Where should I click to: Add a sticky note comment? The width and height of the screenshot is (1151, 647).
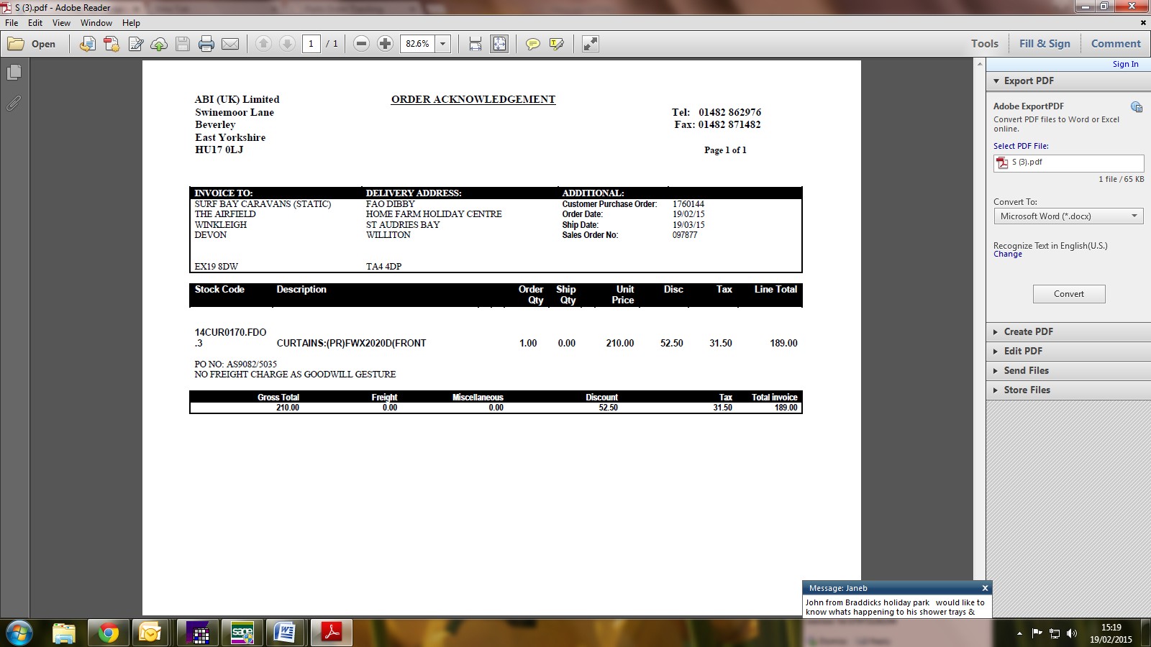coord(532,44)
